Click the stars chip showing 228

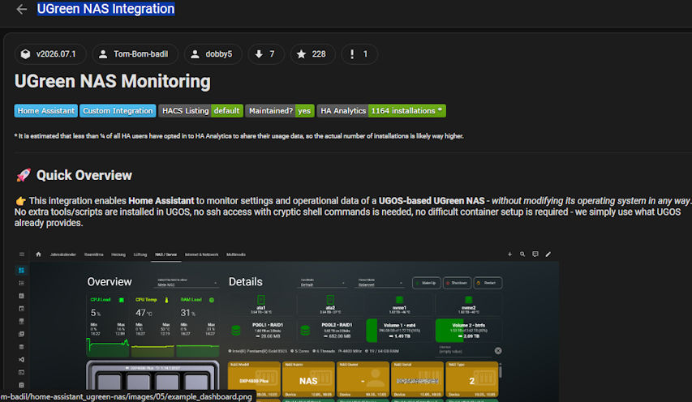(312, 54)
